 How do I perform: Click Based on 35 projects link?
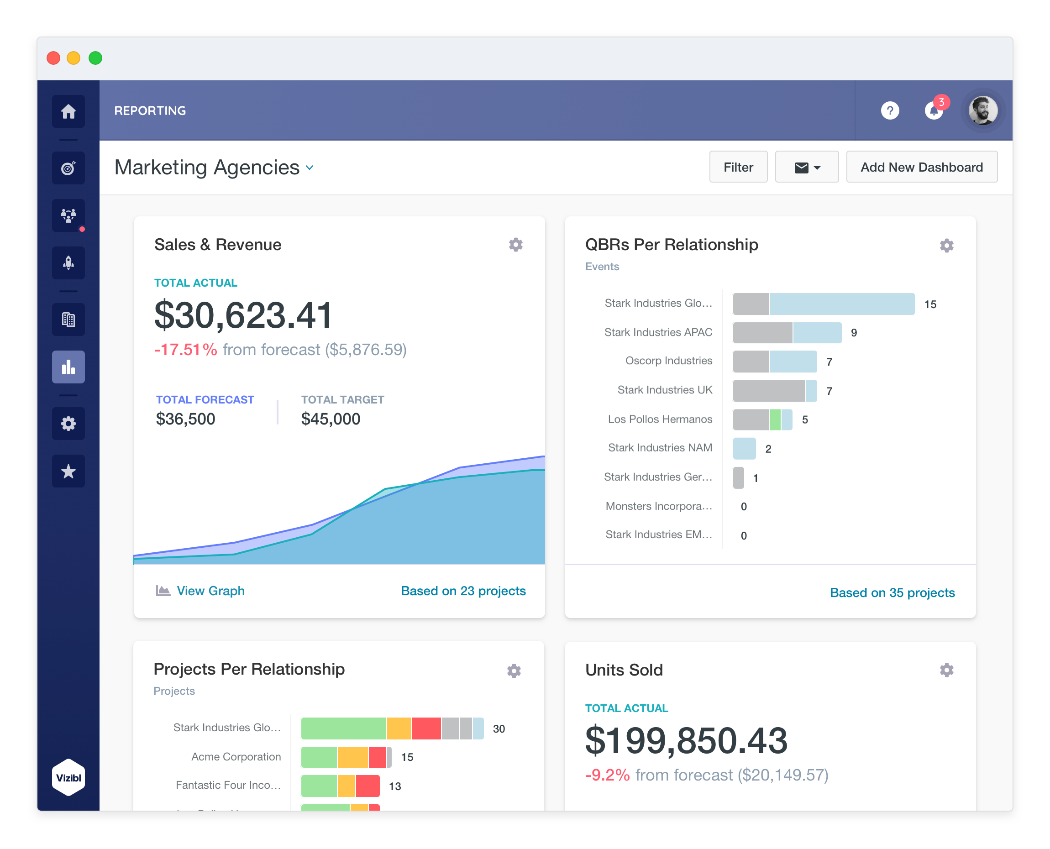coord(892,593)
